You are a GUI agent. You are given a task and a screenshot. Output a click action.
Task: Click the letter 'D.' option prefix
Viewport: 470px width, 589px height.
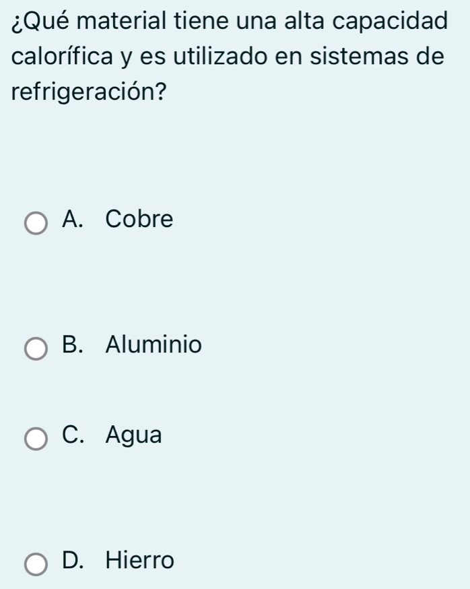75,559
